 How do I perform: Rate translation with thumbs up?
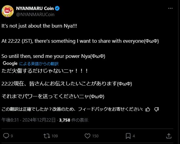click(x=148, y=109)
